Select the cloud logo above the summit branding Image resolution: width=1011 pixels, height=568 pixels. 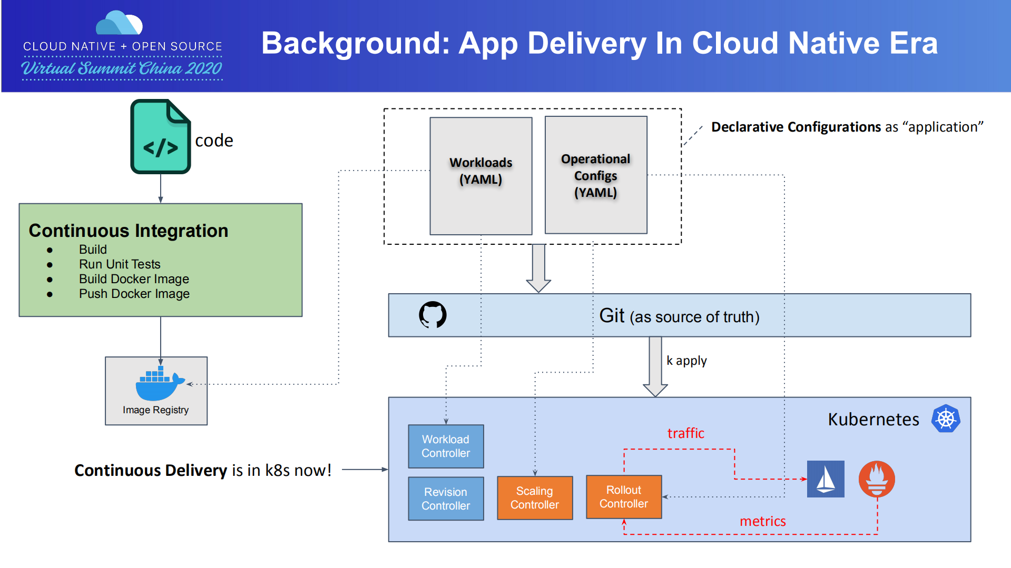119,21
